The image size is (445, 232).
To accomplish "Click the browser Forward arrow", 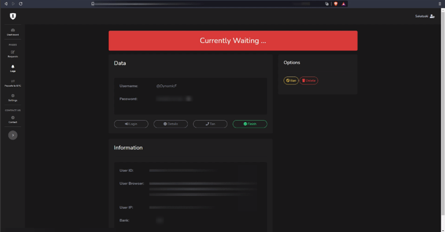I will tap(13, 4).
